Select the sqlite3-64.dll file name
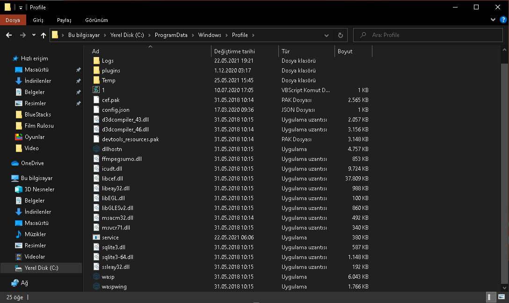 pyautogui.click(x=117, y=257)
